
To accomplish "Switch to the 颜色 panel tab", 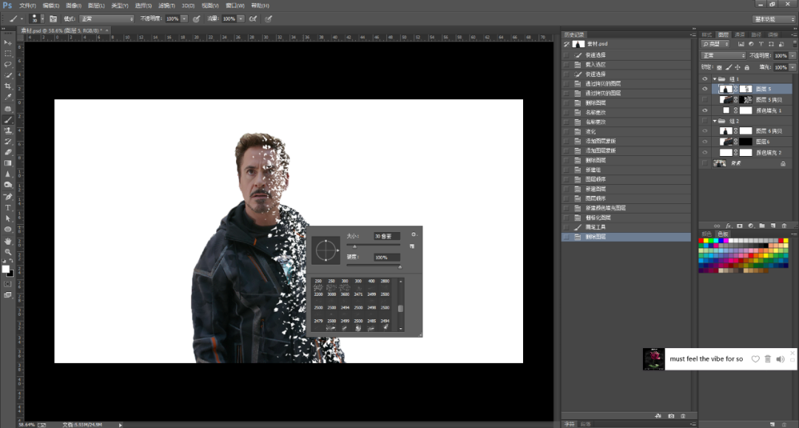I will [707, 234].
